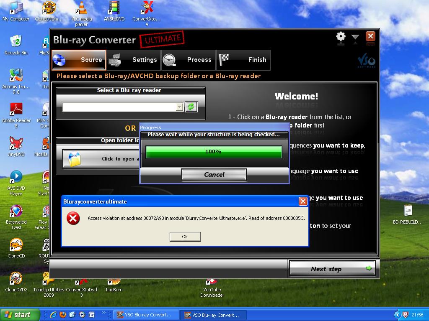This screenshot has height=321, width=429.
Task: Open the settings gear icon in Blu-ray Converter
Action: pyautogui.click(x=341, y=36)
